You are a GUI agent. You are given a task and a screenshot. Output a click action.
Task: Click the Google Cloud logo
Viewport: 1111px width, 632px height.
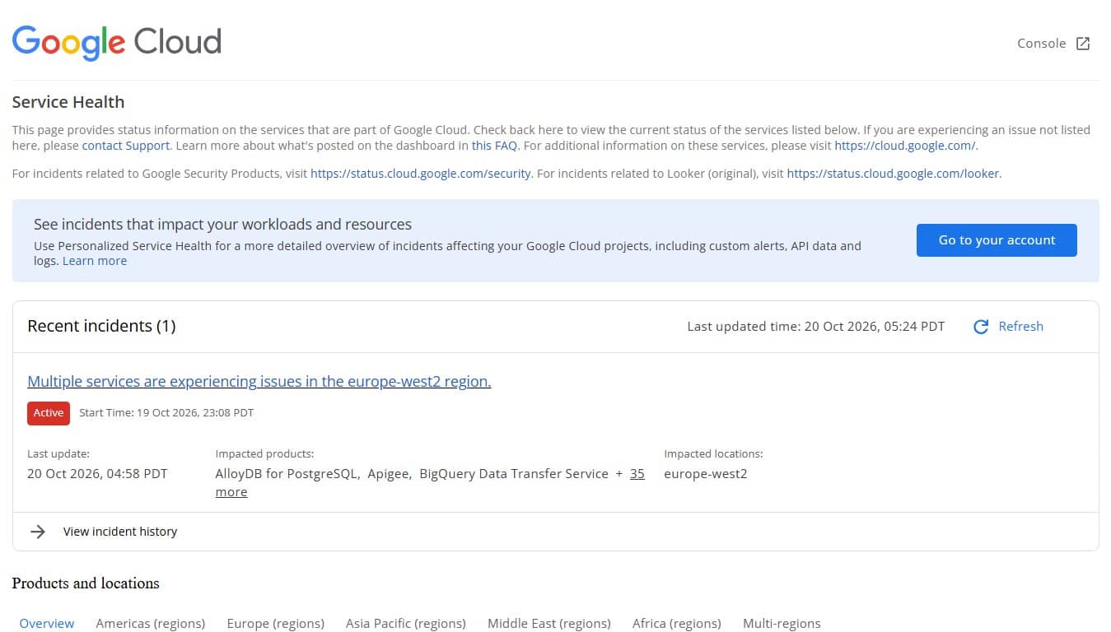[x=117, y=42]
